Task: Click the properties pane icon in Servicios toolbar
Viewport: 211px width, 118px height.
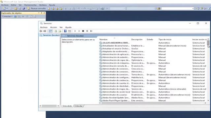Action: click(70, 31)
